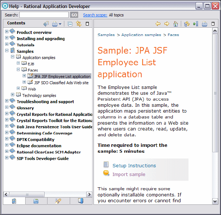Viewport: 221px width, 215px height.
Task: Click the Collapse All icon in Contents toolbar
Action: 70,24
